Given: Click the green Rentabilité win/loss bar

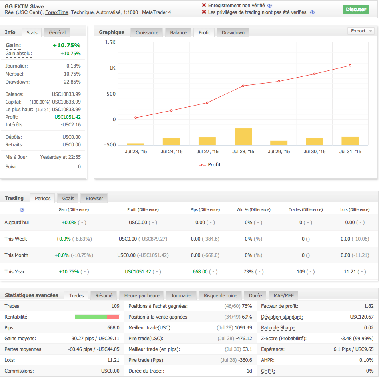Looking at the screenshot, I should 91,317.
